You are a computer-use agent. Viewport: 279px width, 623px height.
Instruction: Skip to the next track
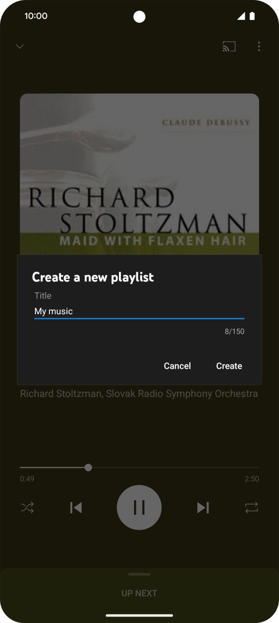203,507
